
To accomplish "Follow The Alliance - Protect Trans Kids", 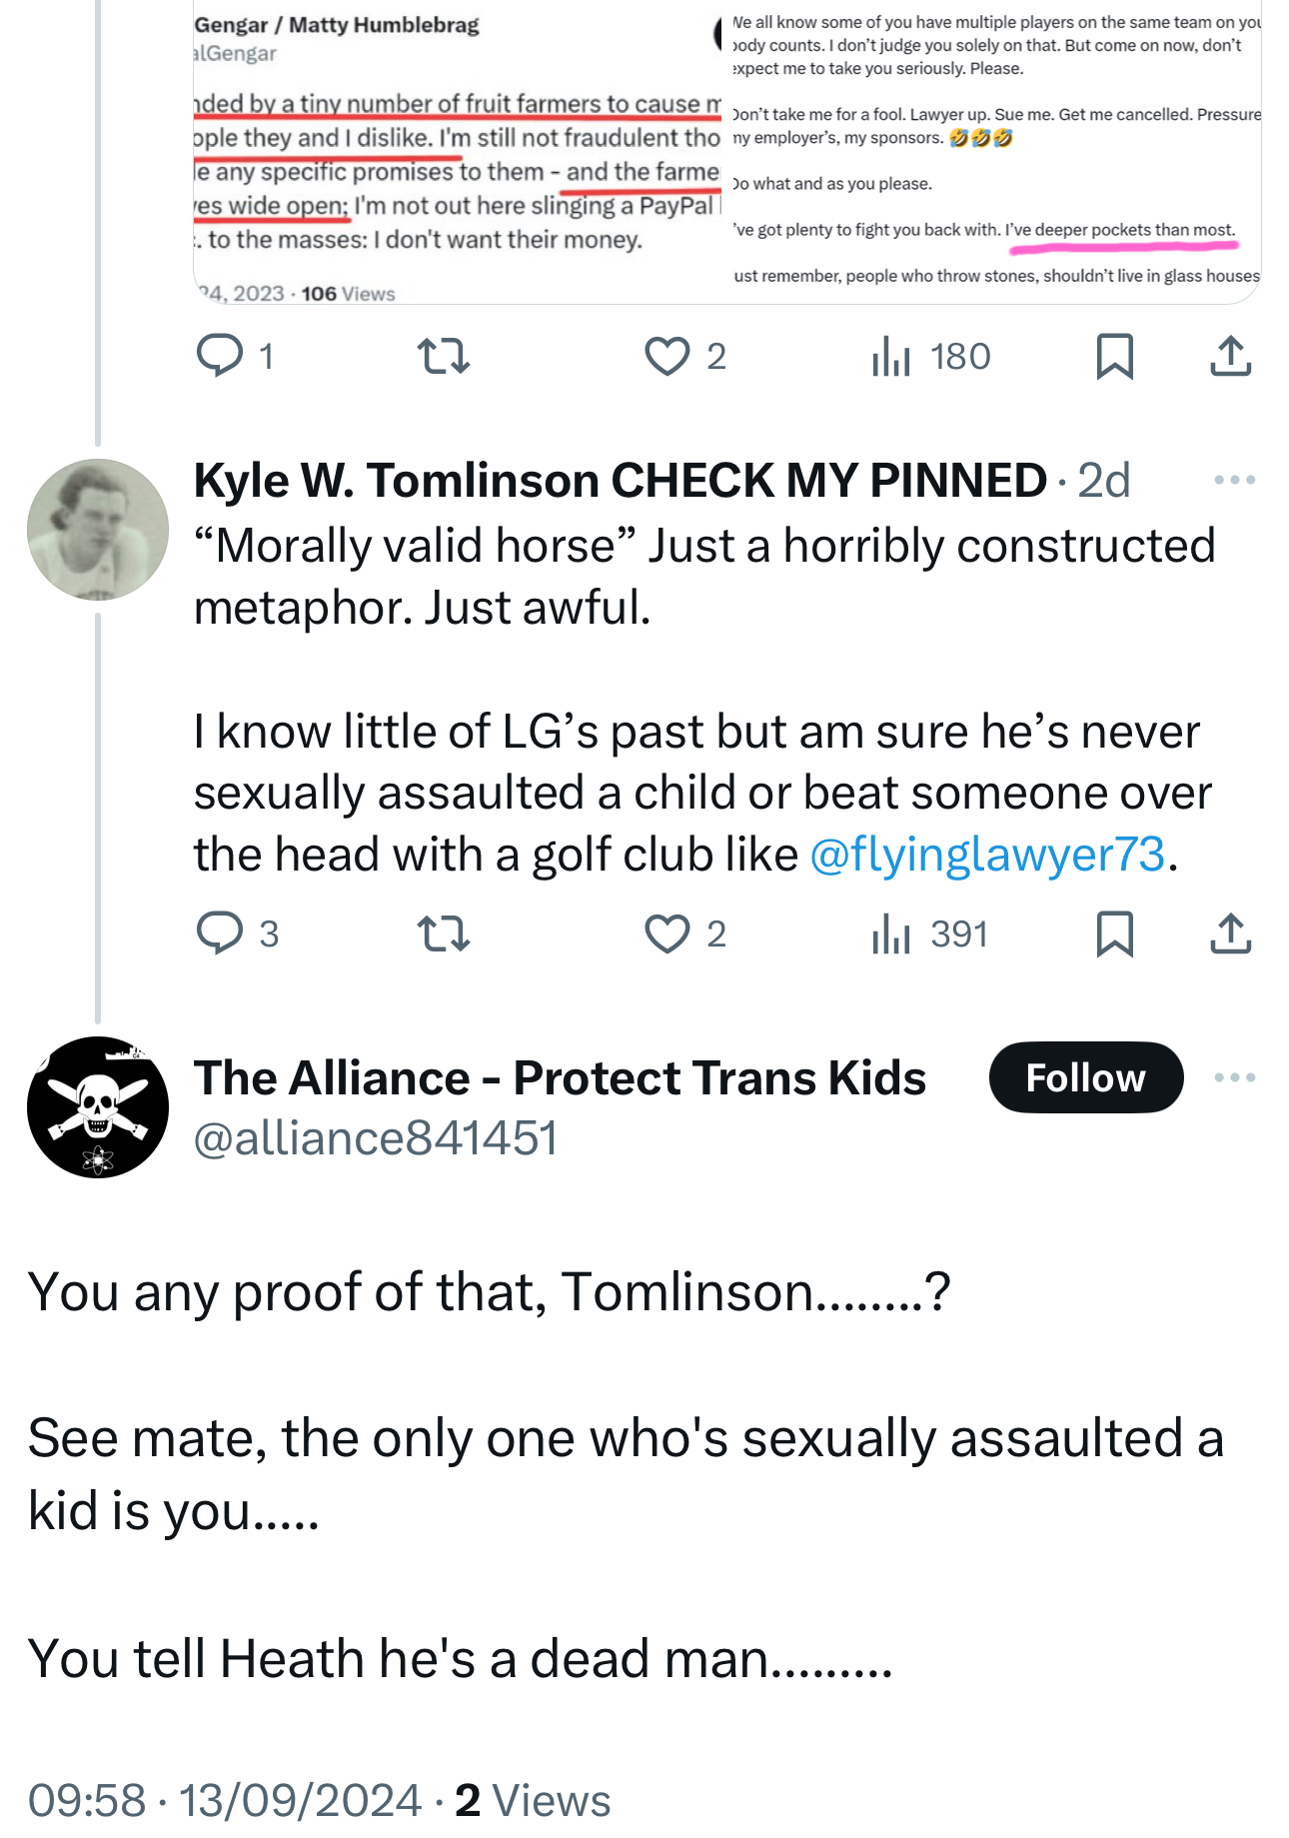I will pyautogui.click(x=1085, y=1077).
